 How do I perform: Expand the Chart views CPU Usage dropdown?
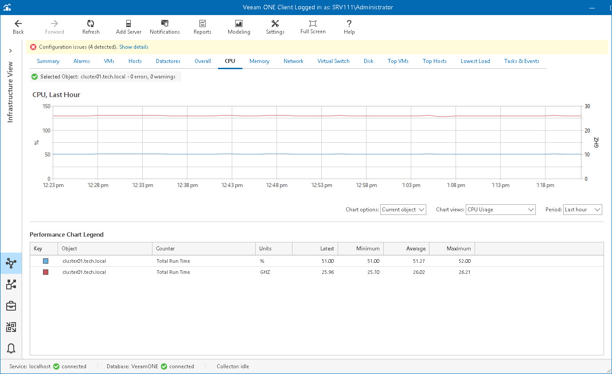point(500,210)
